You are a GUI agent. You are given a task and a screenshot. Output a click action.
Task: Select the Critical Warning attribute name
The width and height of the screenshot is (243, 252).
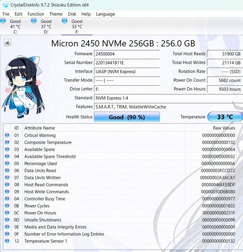click(x=40, y=135)
